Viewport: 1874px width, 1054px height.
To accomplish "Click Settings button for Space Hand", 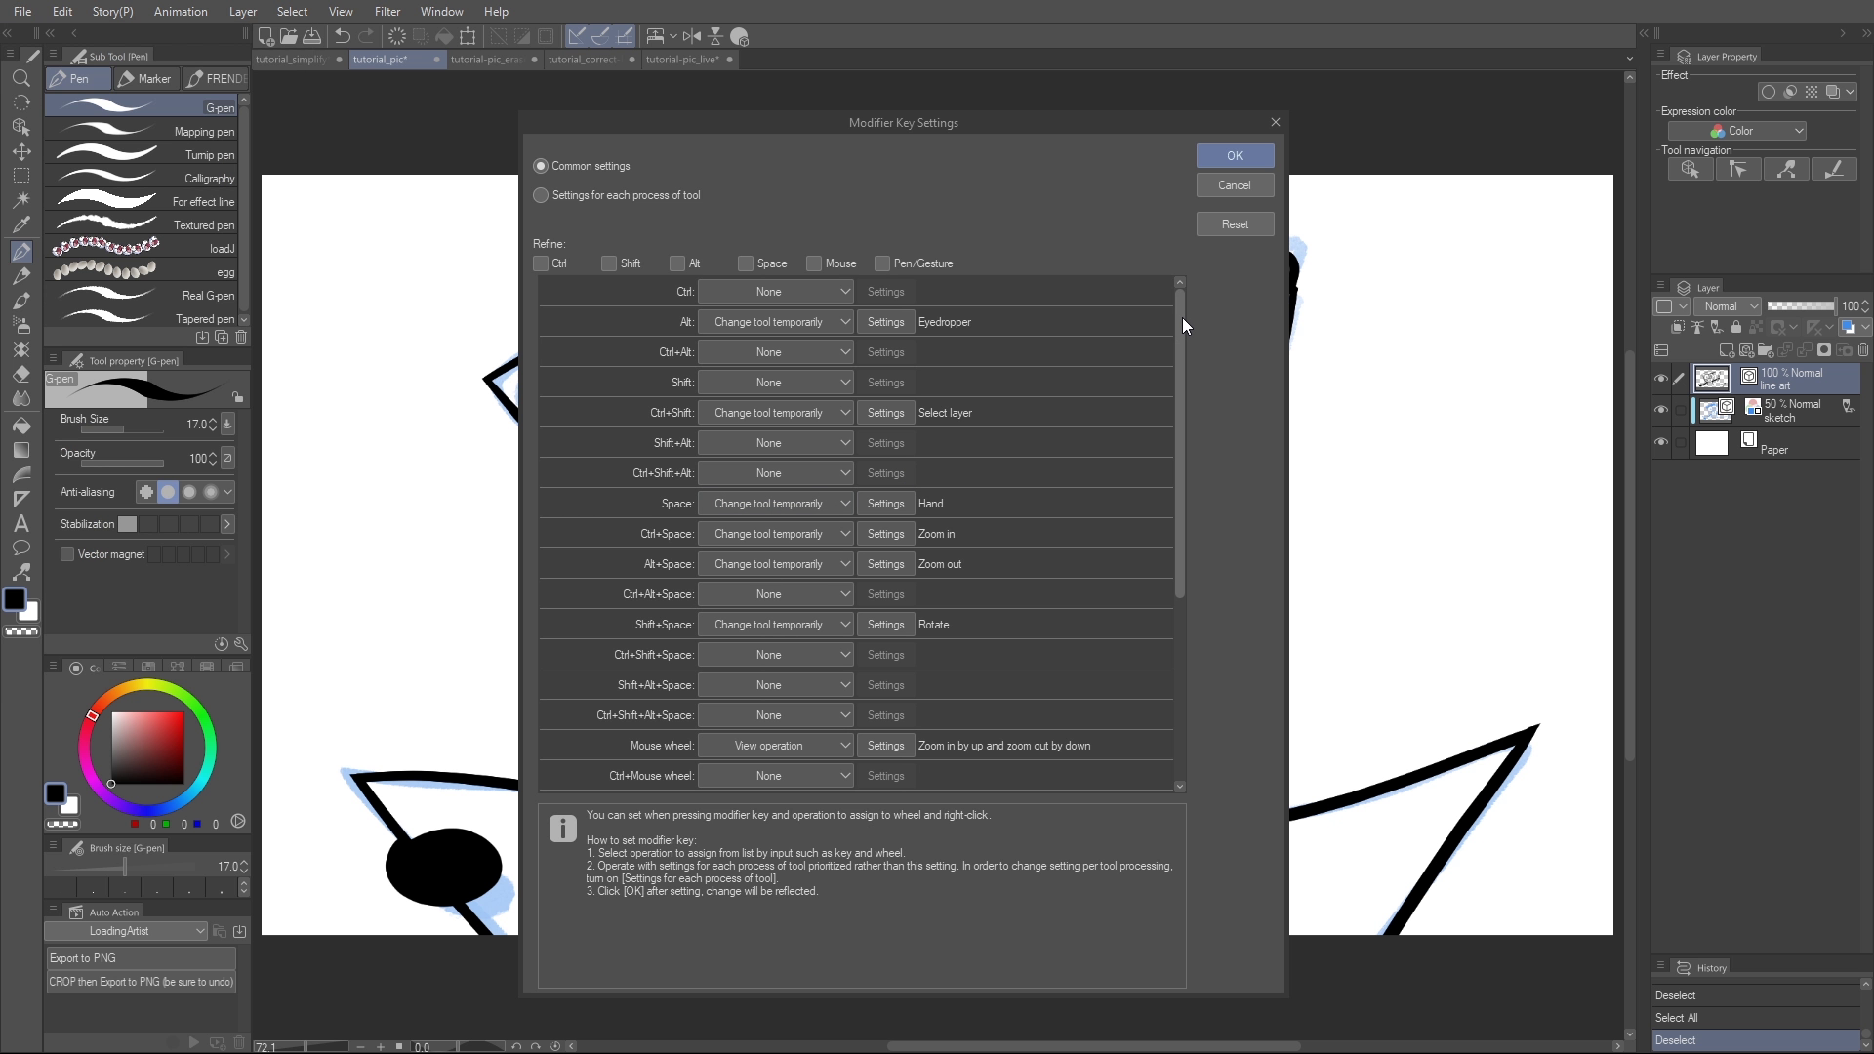I will 885,504.
